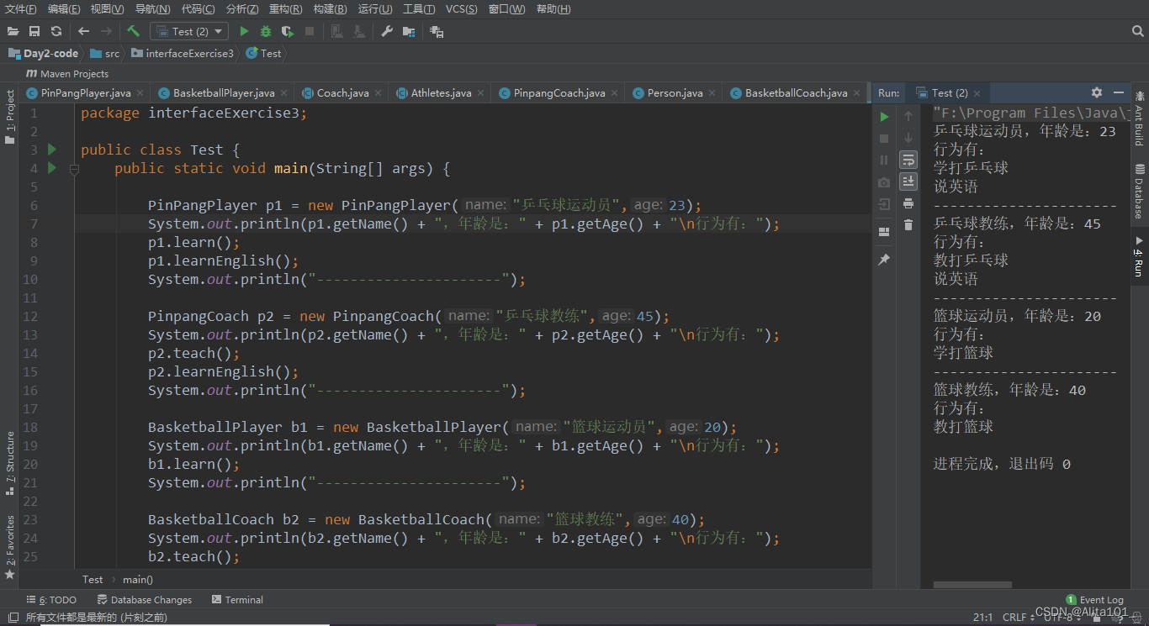Dump threads with the camera icon
The image size is (1149, 626).
(884, 182)
